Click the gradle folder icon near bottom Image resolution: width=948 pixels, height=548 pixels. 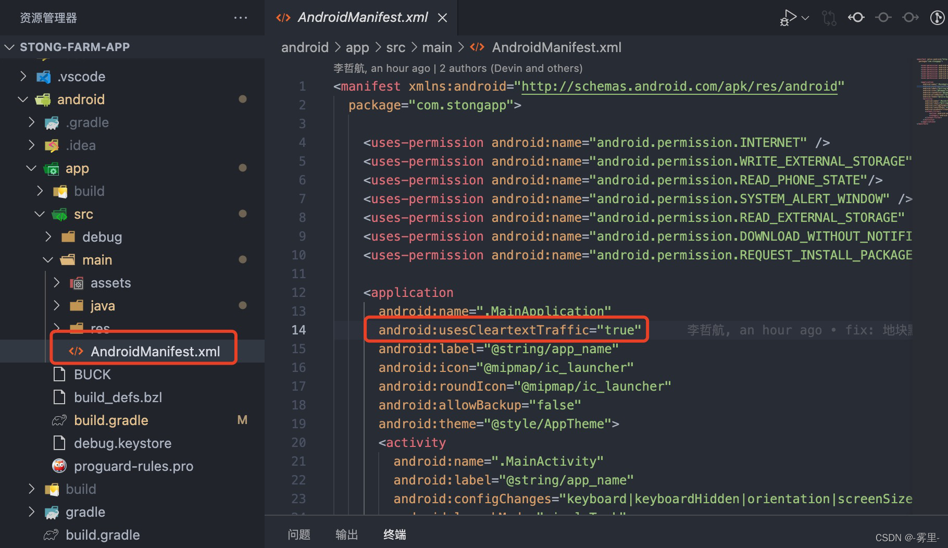(x=52, y=513)
